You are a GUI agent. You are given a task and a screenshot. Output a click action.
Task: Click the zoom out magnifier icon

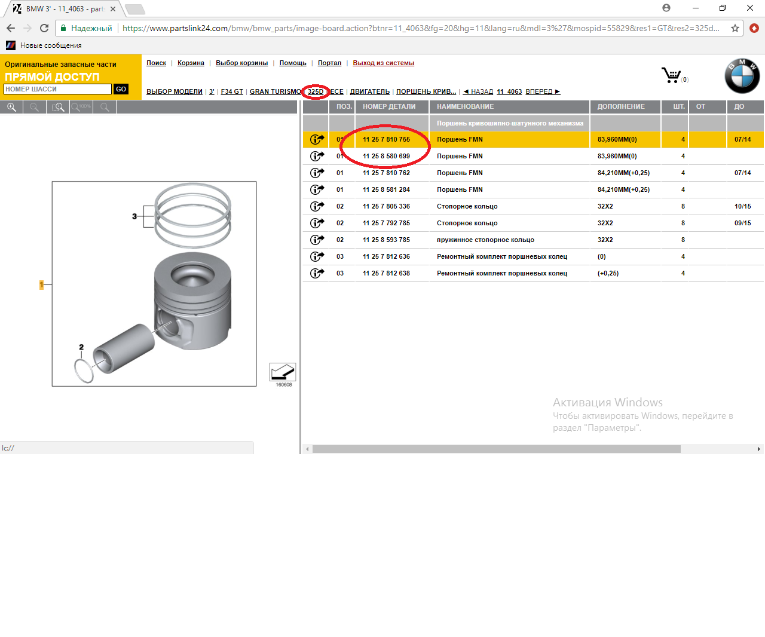point(35,107)
